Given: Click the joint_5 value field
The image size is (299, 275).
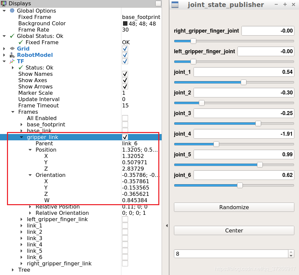Looking at the screenshot, I should [x=244, y=155].
